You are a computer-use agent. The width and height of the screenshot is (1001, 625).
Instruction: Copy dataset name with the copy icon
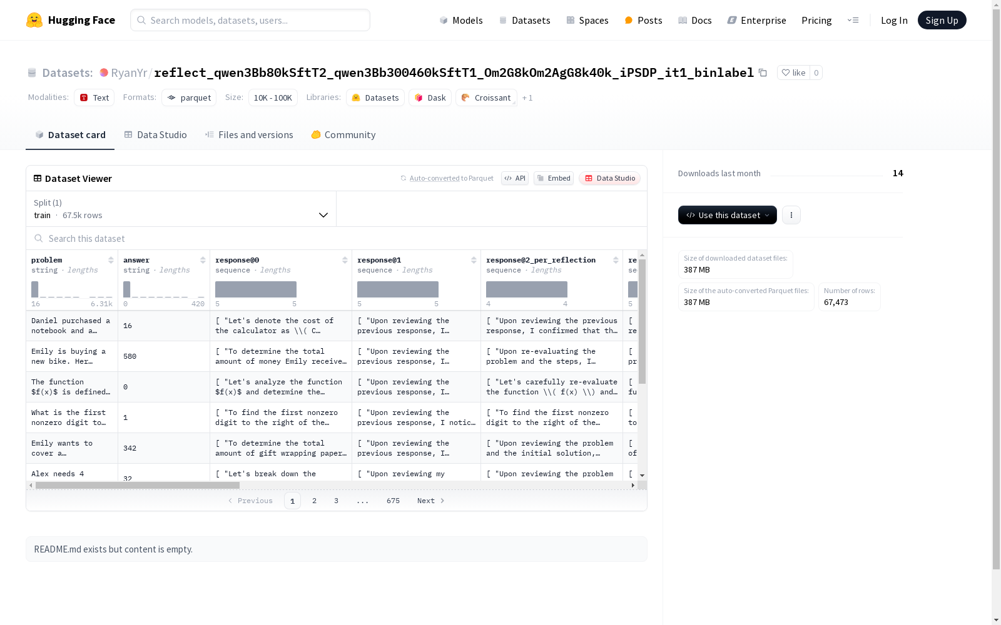(x=763, y=72)
